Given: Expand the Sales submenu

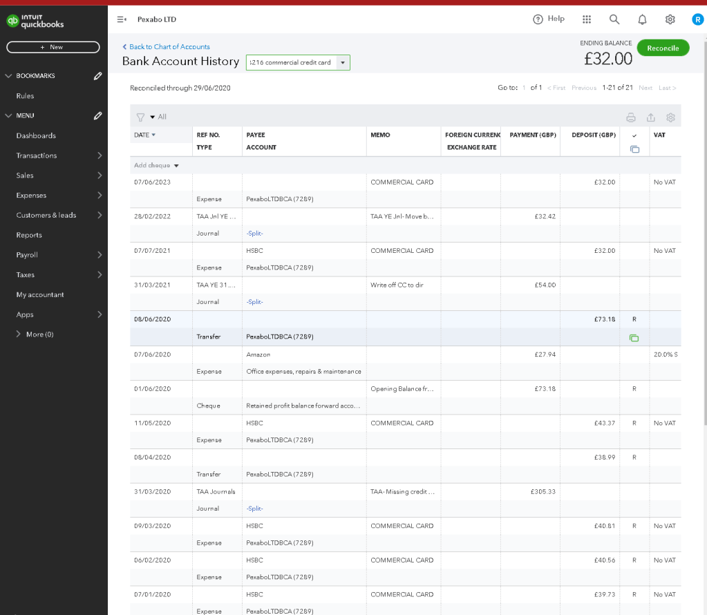Looking at the screenshot, I should pos(100,176).
